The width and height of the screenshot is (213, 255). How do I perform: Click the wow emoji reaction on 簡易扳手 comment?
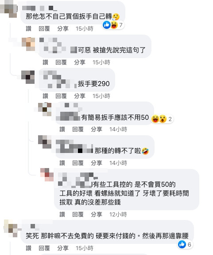point(163,119)
